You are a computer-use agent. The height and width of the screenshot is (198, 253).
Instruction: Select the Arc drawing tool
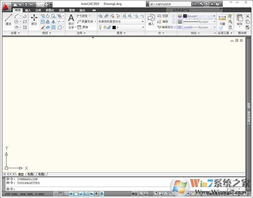(x=16, y=16)
